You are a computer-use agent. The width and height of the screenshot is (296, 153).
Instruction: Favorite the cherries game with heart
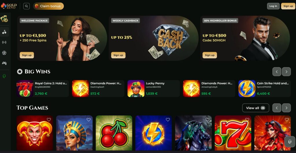coord(128,119)
